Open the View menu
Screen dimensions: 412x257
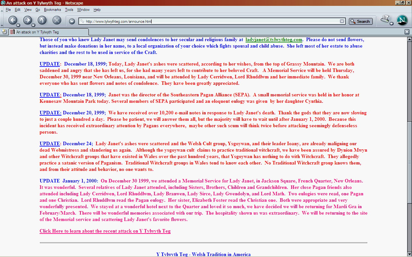(28, 10)
